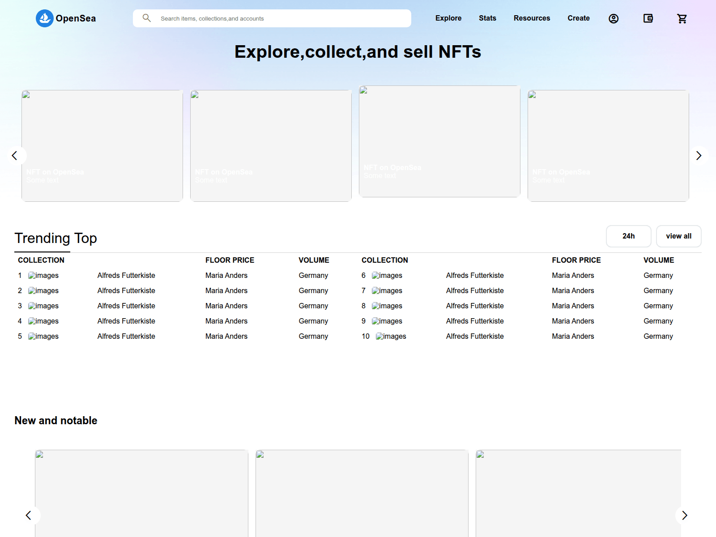Open the Stats menu
Viewport: 716px width, 537px height.
[487, 18]
